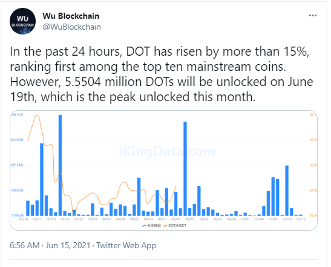Click the tweet text about DOT rising
The width and height of the screenshot is (331, 267).
(162, 74)
